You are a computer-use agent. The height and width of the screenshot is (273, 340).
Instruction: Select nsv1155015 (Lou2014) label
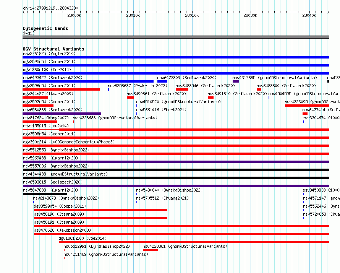tap(46, 126)
